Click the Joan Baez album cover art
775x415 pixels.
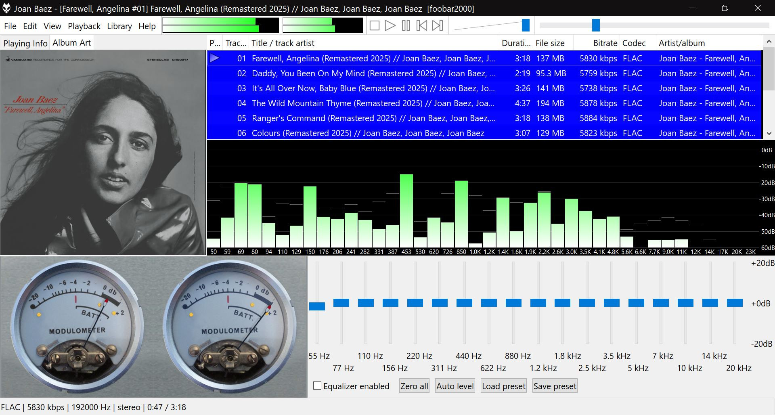click(103, 153)
